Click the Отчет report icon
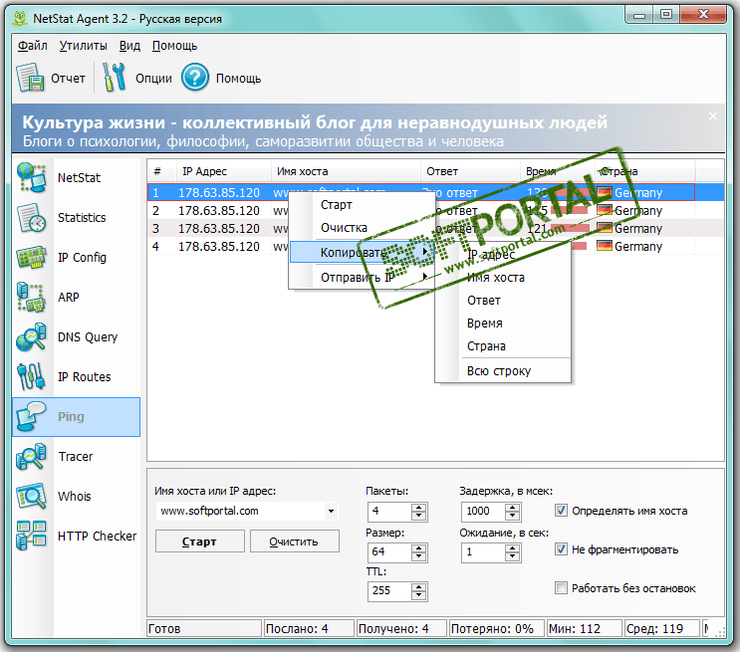The height and width of the screenshot is (652, 740). (x=30, y=78)
